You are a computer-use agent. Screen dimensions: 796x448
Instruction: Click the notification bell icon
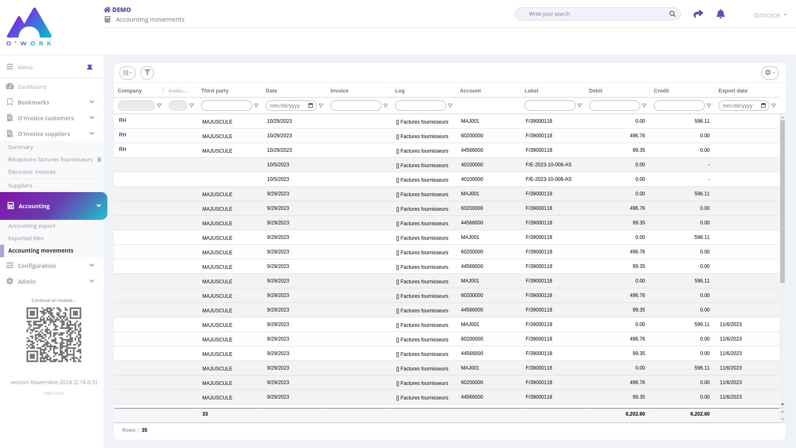(x=721, y=14)
